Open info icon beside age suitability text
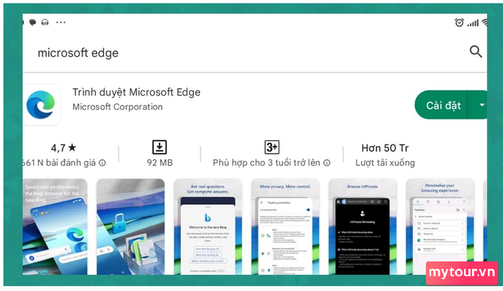The width and height of the screenshot is (503, 291). (x=326, y=163)
